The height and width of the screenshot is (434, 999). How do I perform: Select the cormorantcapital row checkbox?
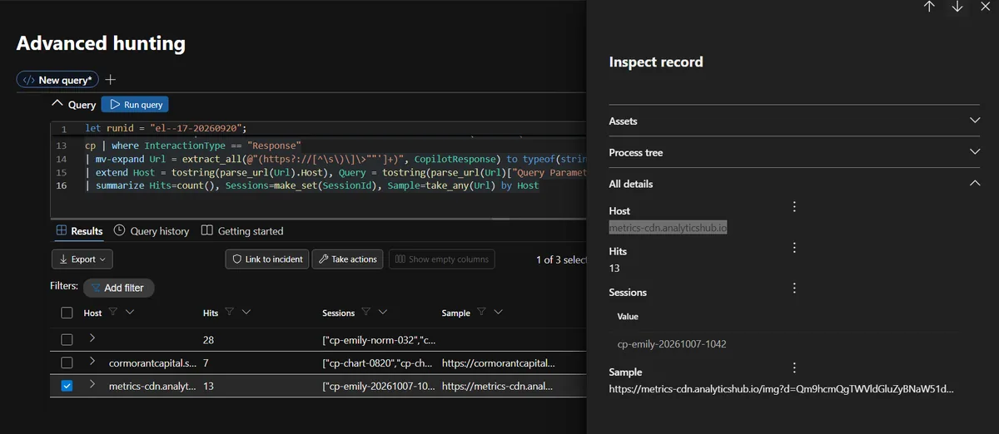point(67,363)
